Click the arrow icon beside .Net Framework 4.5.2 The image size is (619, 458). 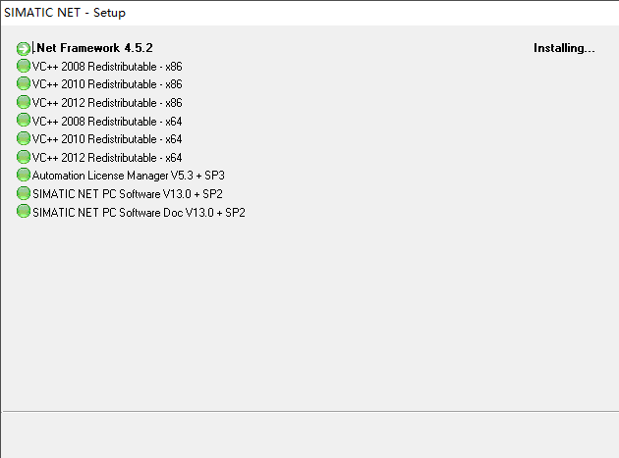click(24, 48)
